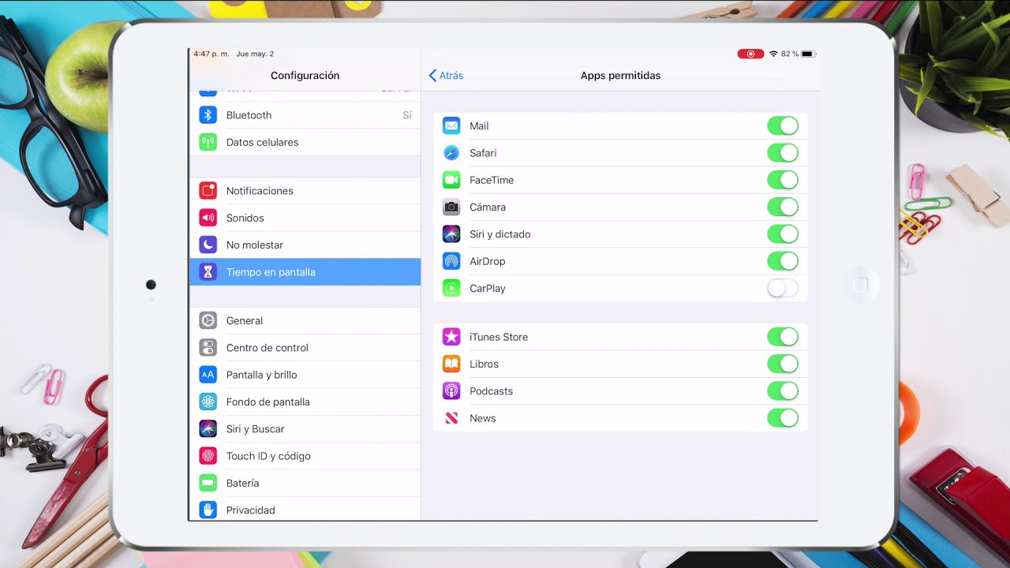Tap the Siri y Buscar icon

pos(208,428)
